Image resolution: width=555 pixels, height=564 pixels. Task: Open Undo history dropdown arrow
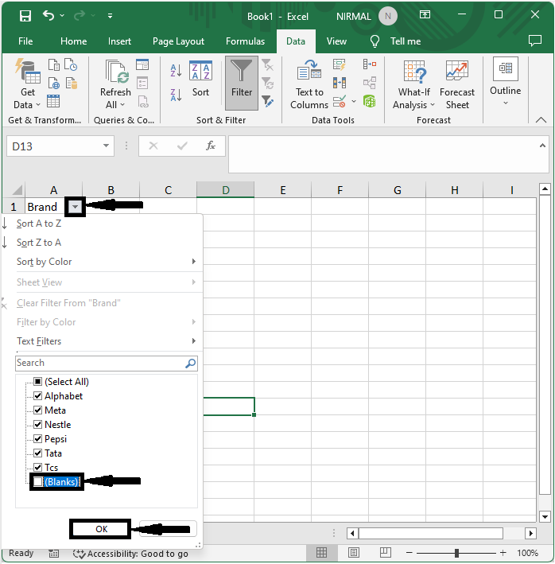[x=62, y=15]
